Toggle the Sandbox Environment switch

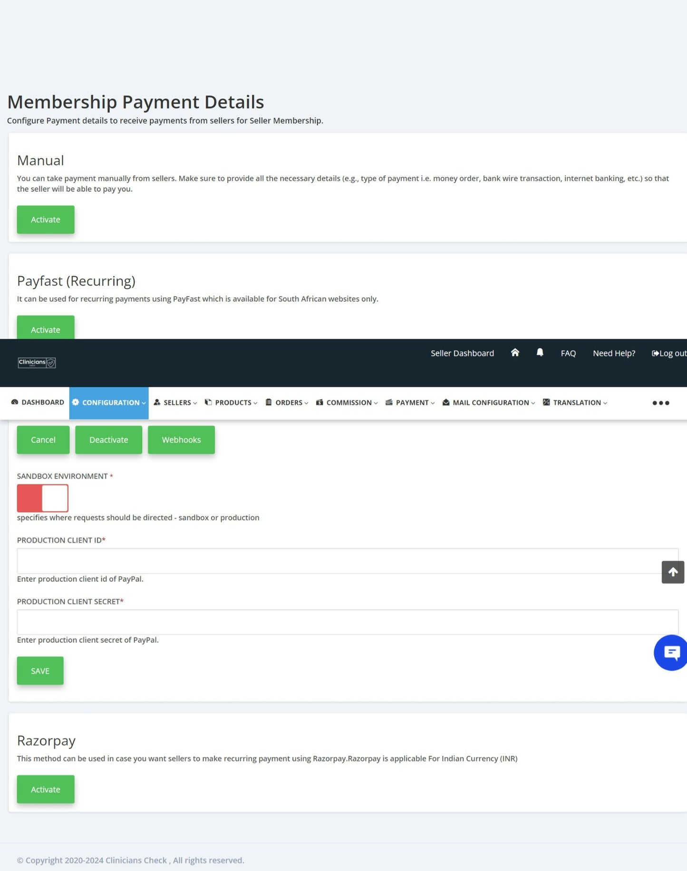[43, 498]
